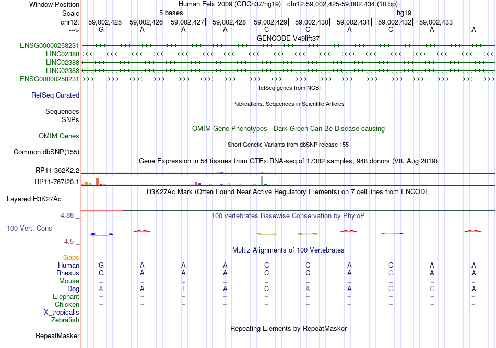
Task: Click the Window Position label
Action: pyautogui.click(x=54, y=4)
